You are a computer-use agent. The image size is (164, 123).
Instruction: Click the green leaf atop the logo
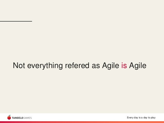tap(10, 116)
